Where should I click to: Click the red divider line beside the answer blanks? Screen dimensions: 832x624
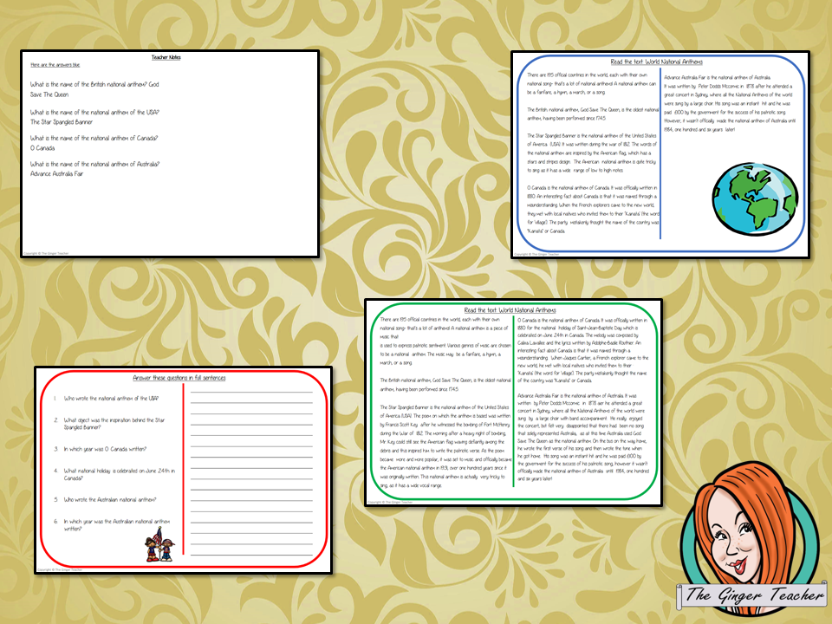point(185,451)
